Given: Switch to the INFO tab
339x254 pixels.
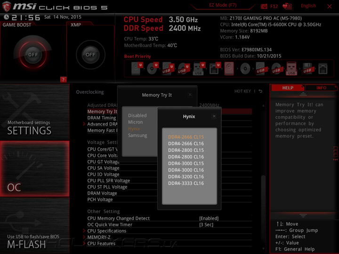Looking at the screenshot, I should tap(321, 87).
